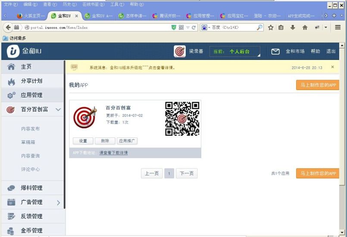Click the gears icon for 应用管理

click(x=11, y=96)
